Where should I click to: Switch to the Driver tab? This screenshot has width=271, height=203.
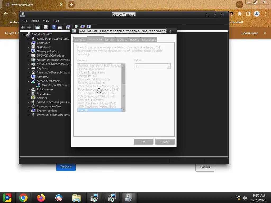[x=109, y=40]
